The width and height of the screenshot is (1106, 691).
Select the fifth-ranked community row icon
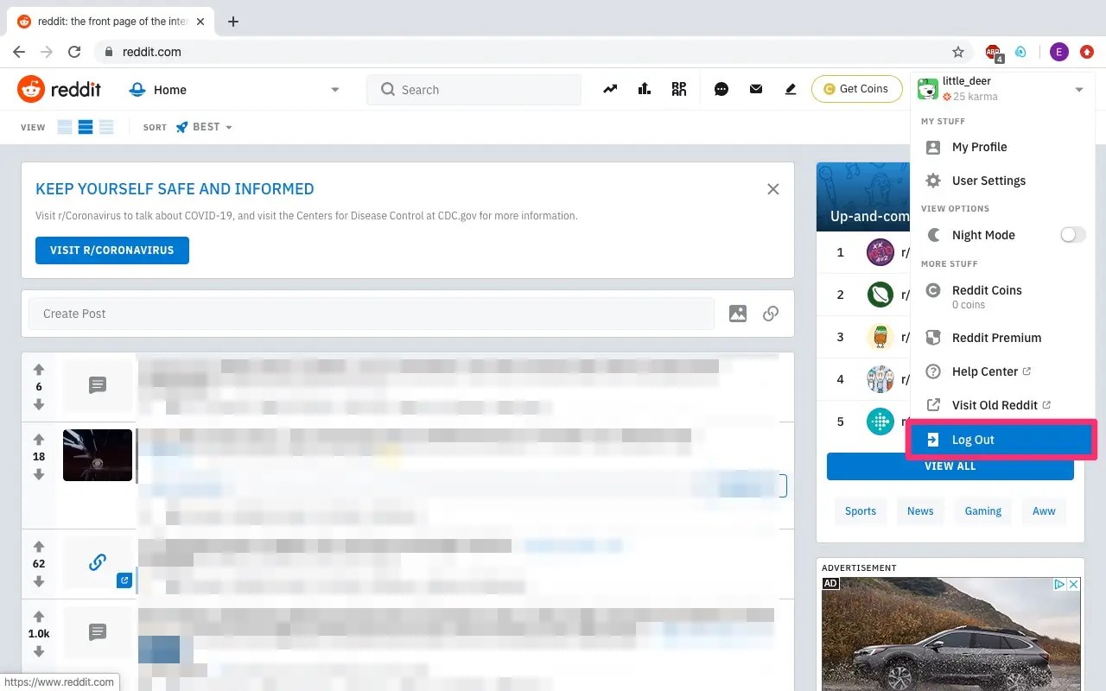pos(880,422)
